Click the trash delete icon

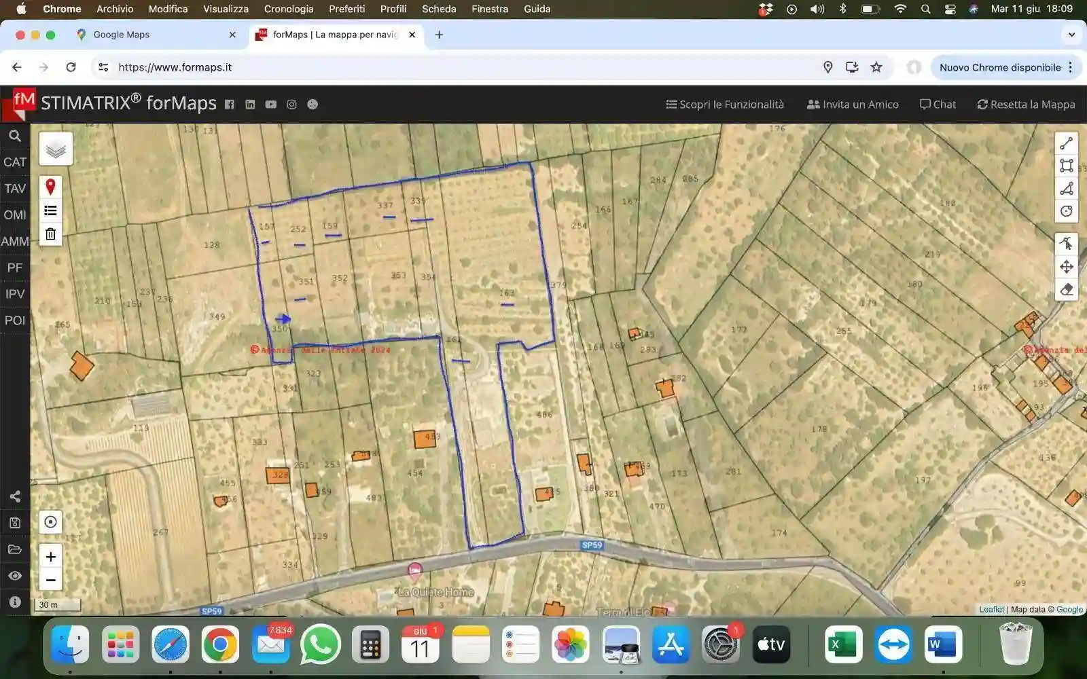click(50, 234)
